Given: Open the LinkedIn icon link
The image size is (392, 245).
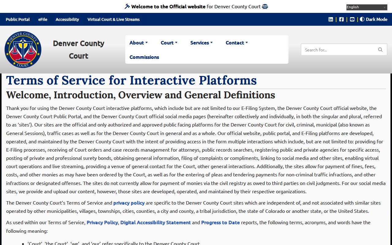Looking at the screenshot, I should pyautogui.click(x=331, y=19).
